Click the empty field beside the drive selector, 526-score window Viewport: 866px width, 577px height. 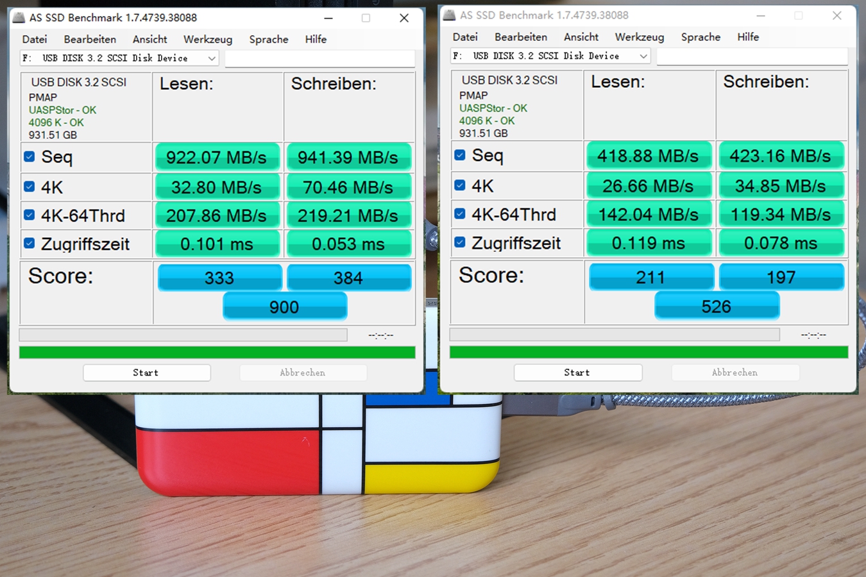tap(752, 56)
